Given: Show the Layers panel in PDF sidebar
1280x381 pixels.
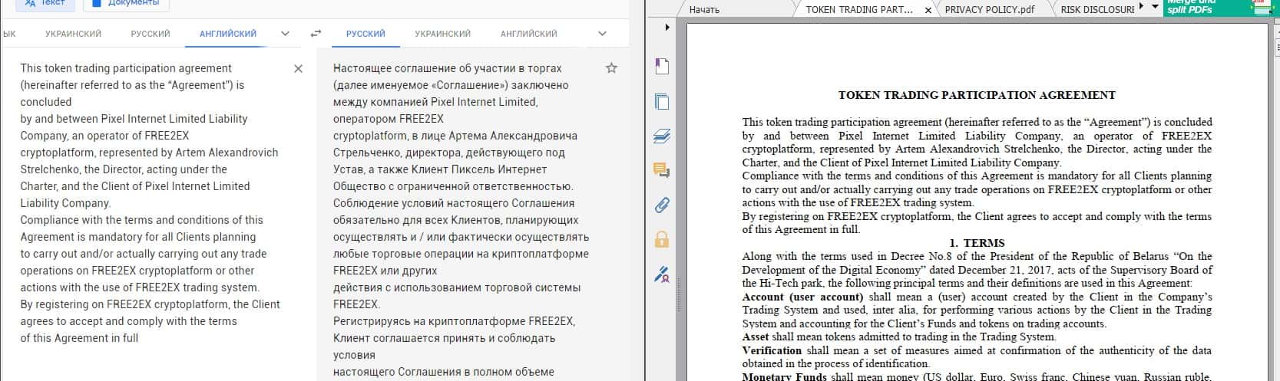Looking at the screenshot, I should coord(662,136).
